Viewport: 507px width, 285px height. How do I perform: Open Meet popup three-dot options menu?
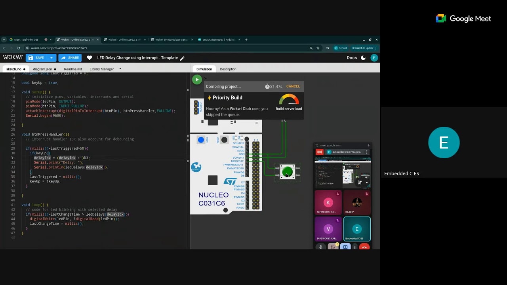[x=367, y=152]
